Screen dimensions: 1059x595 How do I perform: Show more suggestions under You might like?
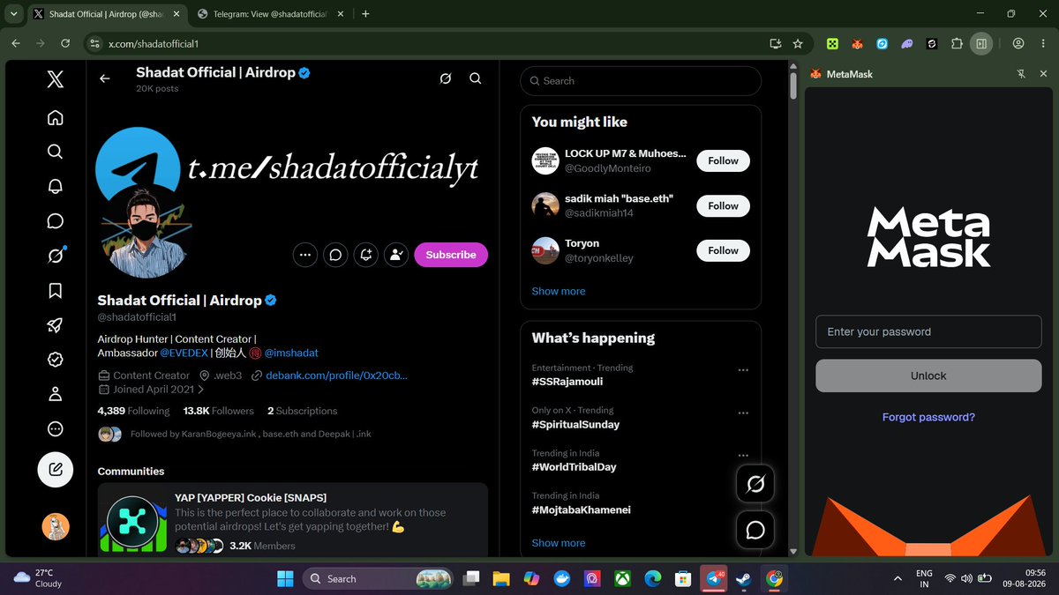click(558, 291)
